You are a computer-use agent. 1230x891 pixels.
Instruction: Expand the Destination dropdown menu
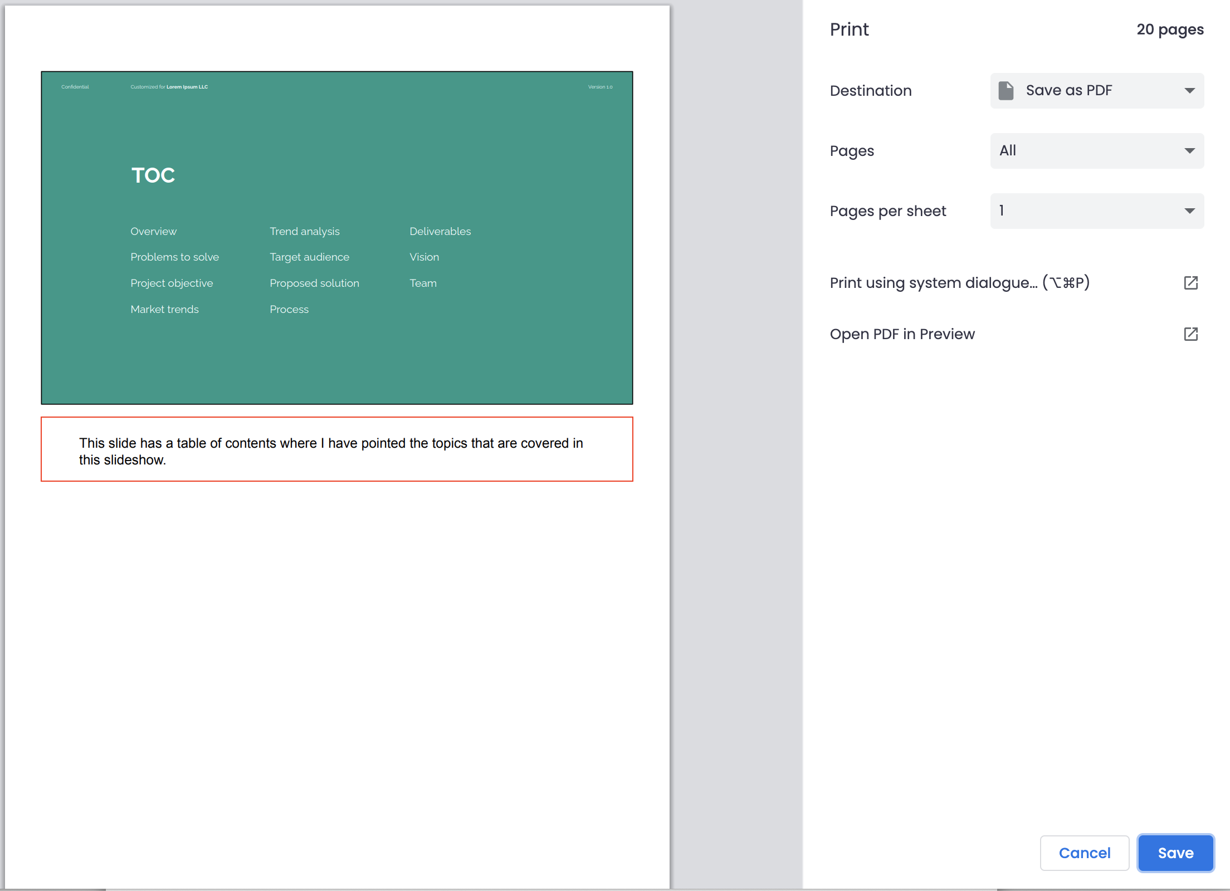(x=1096, y=90)
